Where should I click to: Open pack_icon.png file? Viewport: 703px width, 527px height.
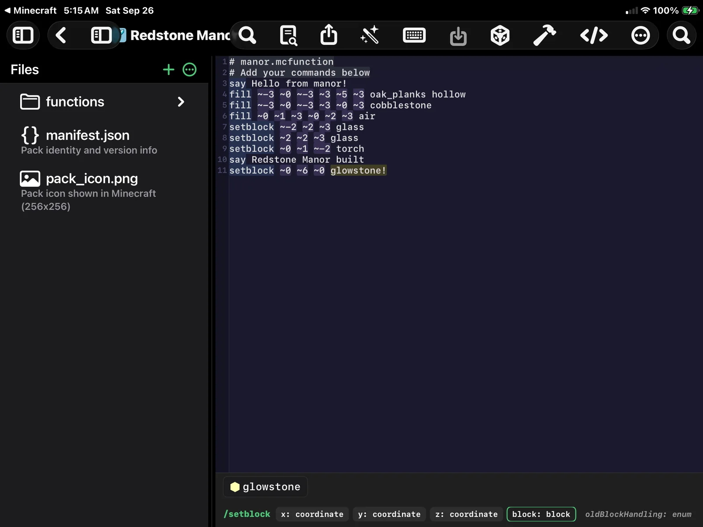tap(104, 191)
